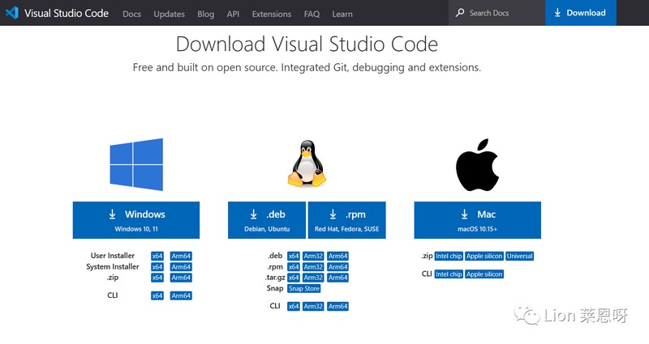Click the .tar.gz row label
Screen dimensions: 649x344
(275, 278)
